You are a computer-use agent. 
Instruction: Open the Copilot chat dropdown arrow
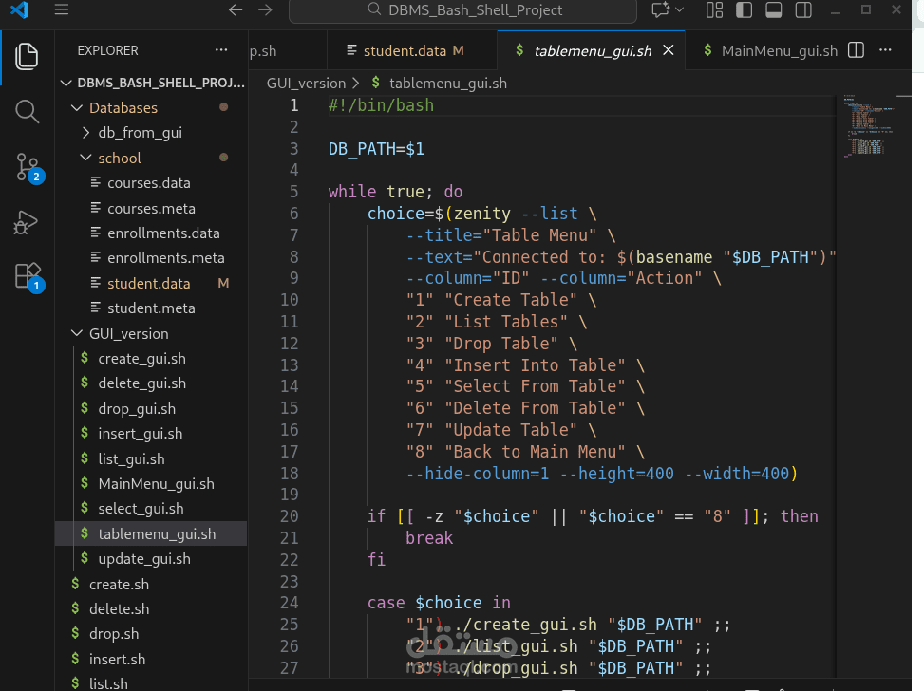pos(679,10)
